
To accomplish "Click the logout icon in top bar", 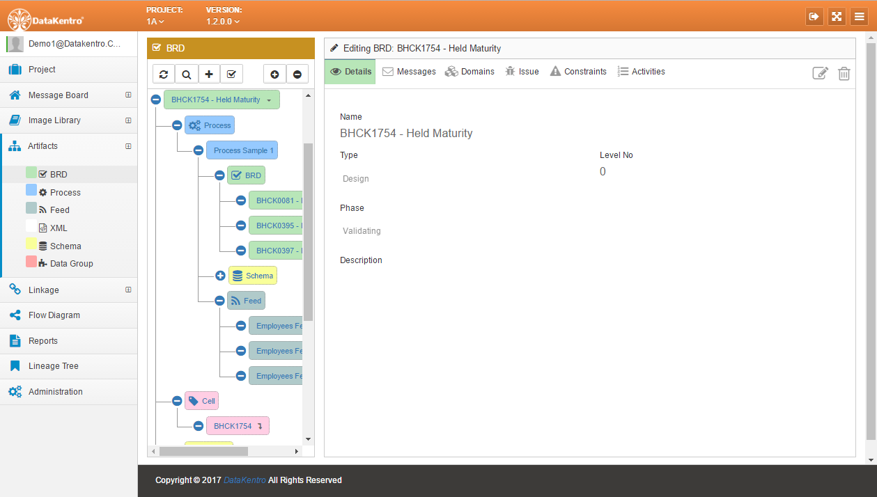I will 814,17.
